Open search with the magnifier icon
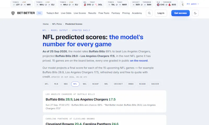 pyautogui.click(x=149, y=13)
